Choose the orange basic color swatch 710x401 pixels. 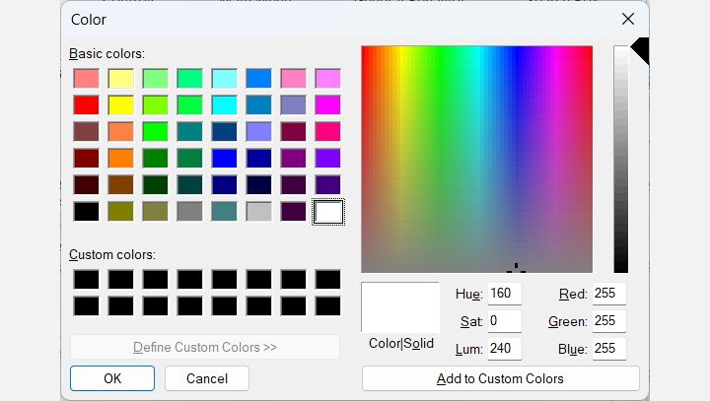pyautogui.click(x=121, y=158)
